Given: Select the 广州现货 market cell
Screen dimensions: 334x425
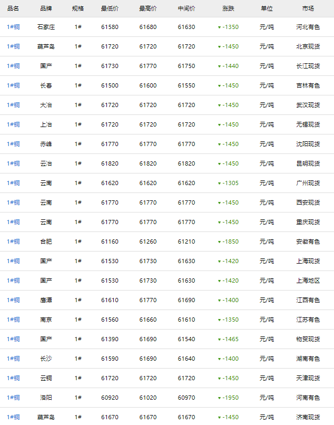Looking at the screenshot, I should [x=308, y=183].
